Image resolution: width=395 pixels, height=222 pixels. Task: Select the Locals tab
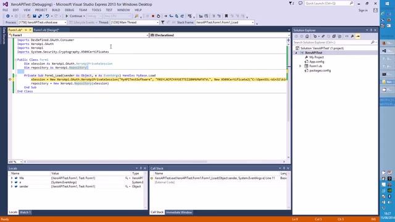13,212
